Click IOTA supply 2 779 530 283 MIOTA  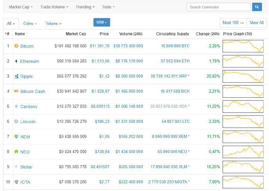pos(167,182)
